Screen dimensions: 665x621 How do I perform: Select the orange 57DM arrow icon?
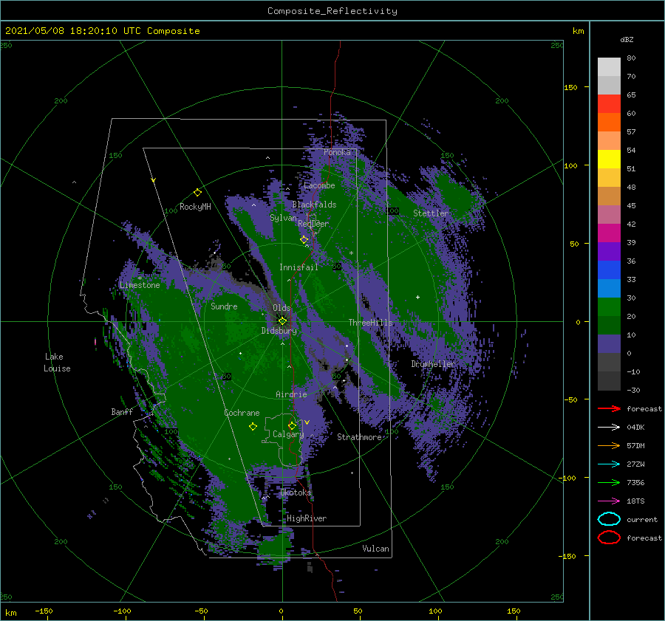tap(609, 445)
